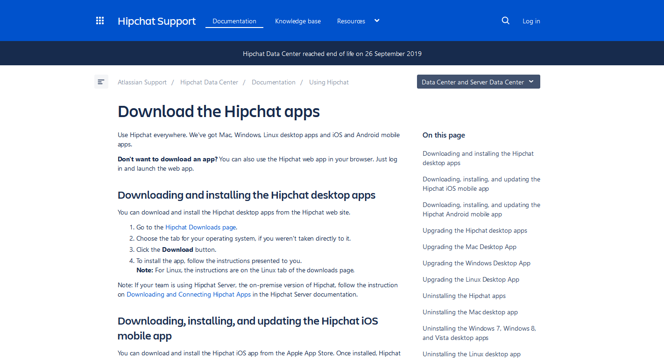Click the end of life announcement banner text
The width and height of the screenshot is (664, 360).
click(332, 54)
